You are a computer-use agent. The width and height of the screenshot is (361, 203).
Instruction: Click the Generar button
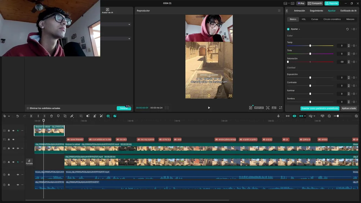124,108
